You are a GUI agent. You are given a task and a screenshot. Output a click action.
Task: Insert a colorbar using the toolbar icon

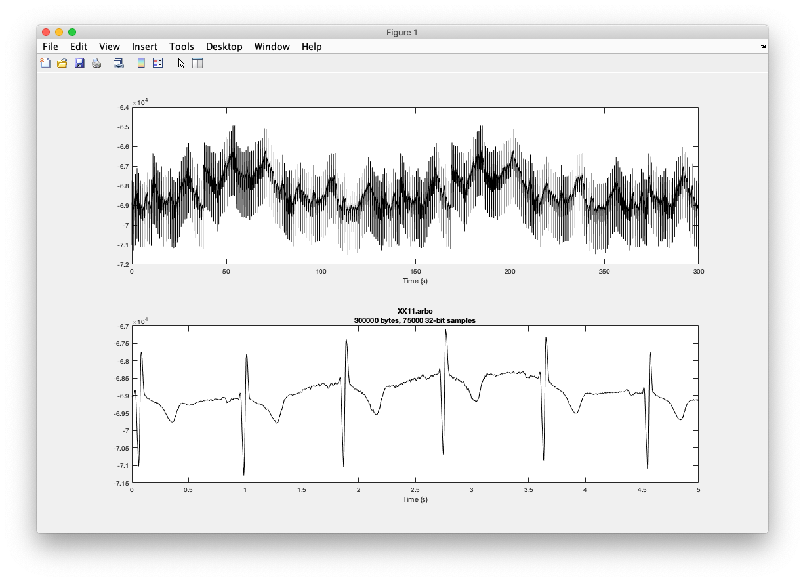(x=140, y=63)
